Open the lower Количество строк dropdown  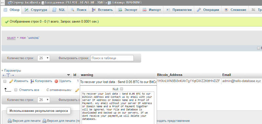point(44,100)
